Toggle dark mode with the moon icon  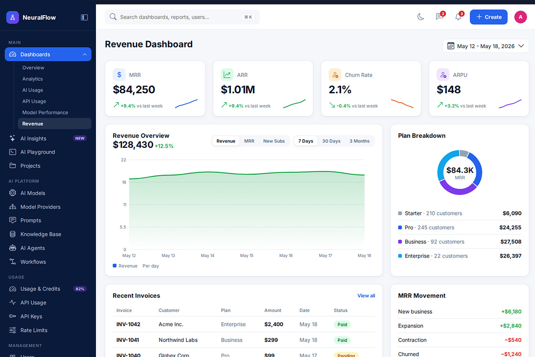pos(420,17)
